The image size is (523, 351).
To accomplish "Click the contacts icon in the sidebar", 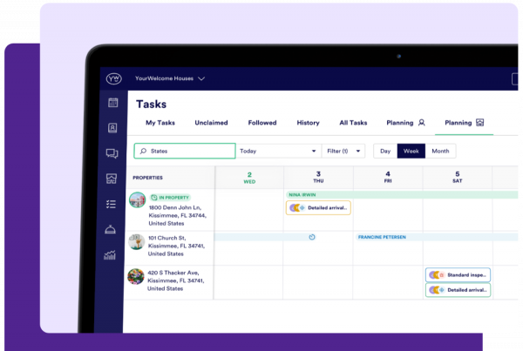I will [x=112, y=128].
